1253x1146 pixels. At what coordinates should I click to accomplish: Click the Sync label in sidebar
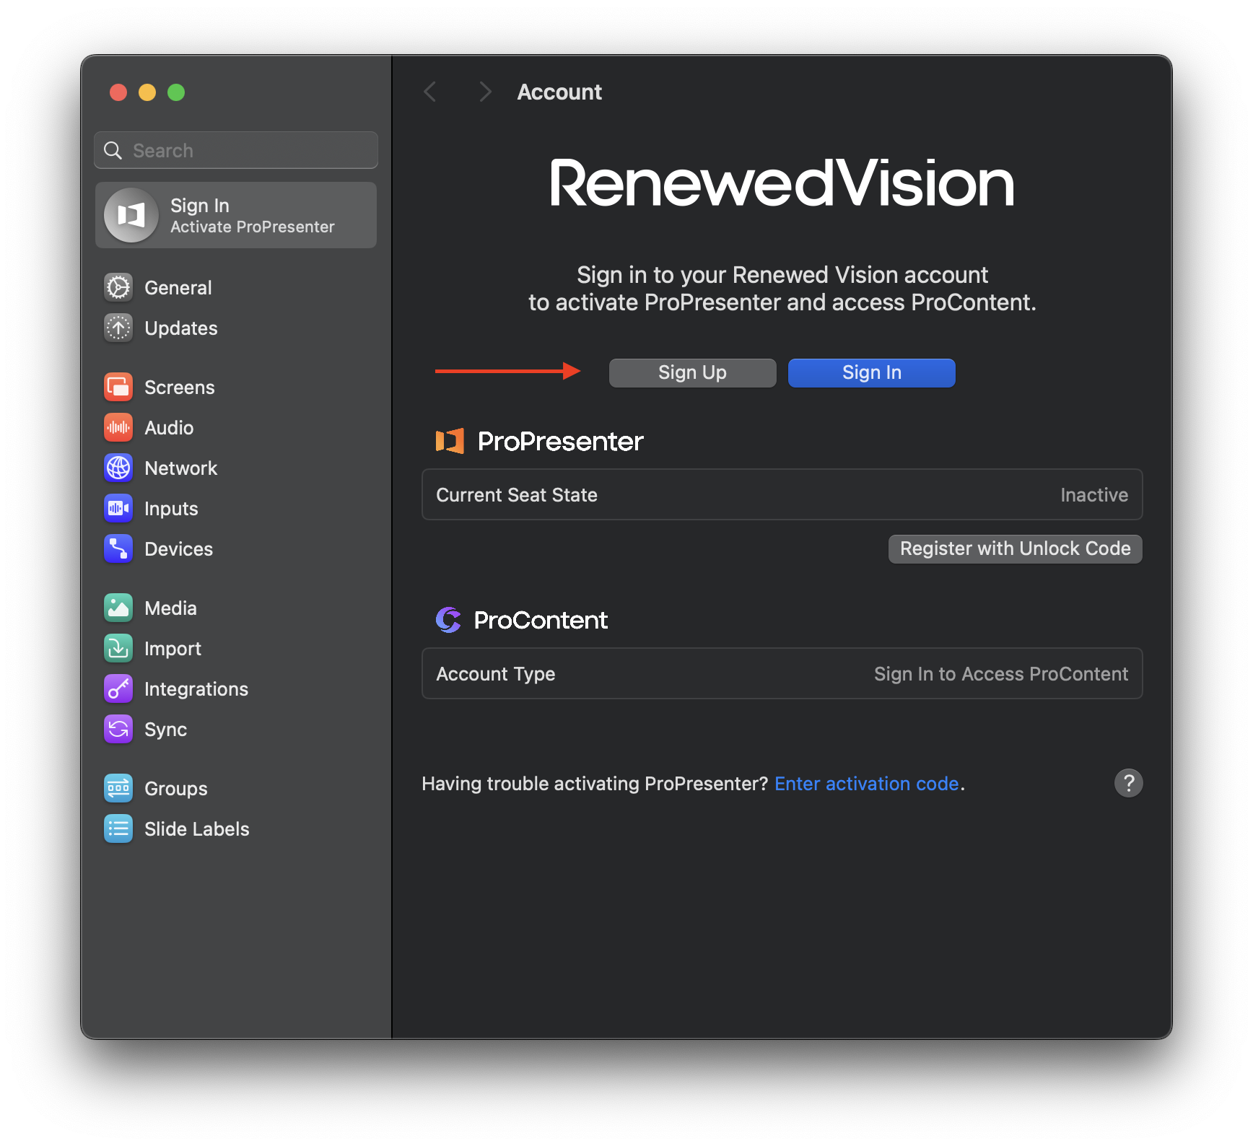166,730
